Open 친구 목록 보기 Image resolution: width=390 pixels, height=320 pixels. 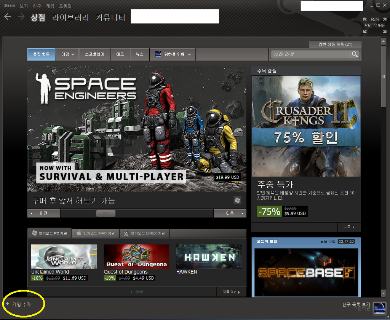tap(356, 305)
